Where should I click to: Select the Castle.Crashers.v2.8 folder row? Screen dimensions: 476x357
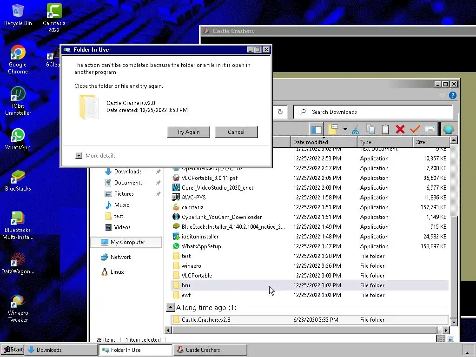pyautogui.click(x=310, y=320)
